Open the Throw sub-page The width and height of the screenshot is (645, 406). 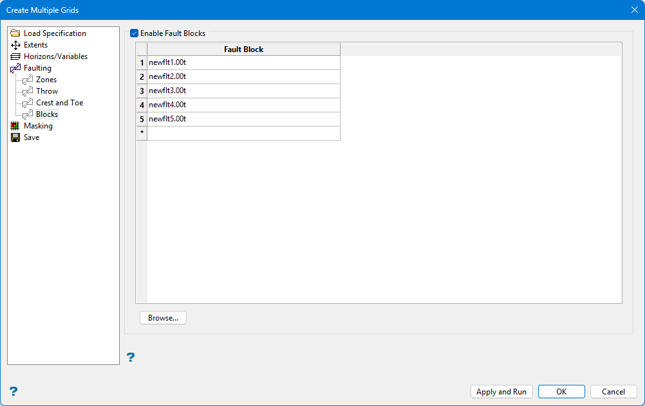click(47, 91)
